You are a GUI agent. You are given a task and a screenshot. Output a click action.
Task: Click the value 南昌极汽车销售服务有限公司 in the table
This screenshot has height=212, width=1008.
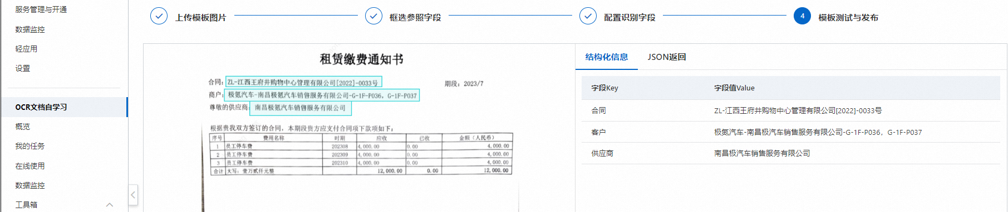coord(762,153)
